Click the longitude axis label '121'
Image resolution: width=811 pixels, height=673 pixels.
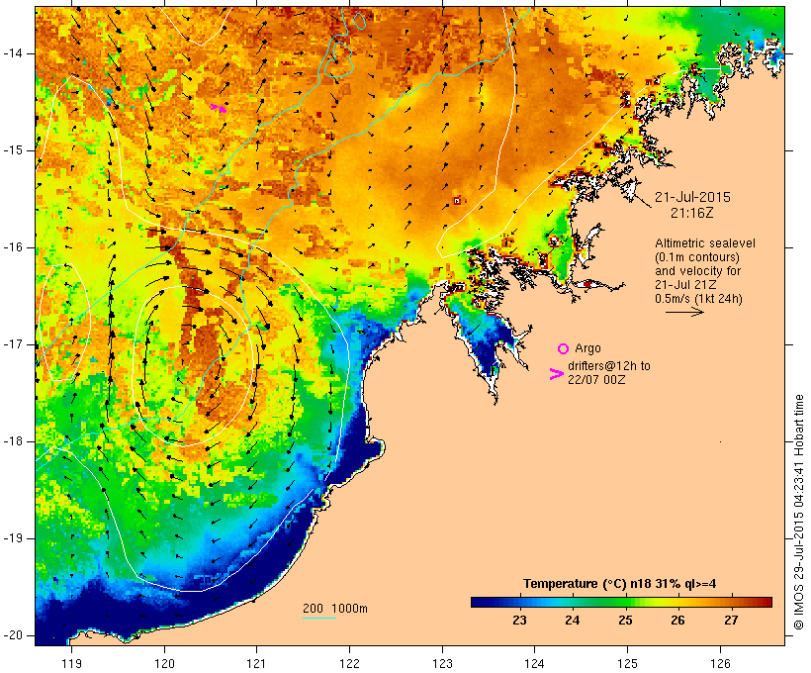(256, 663)
